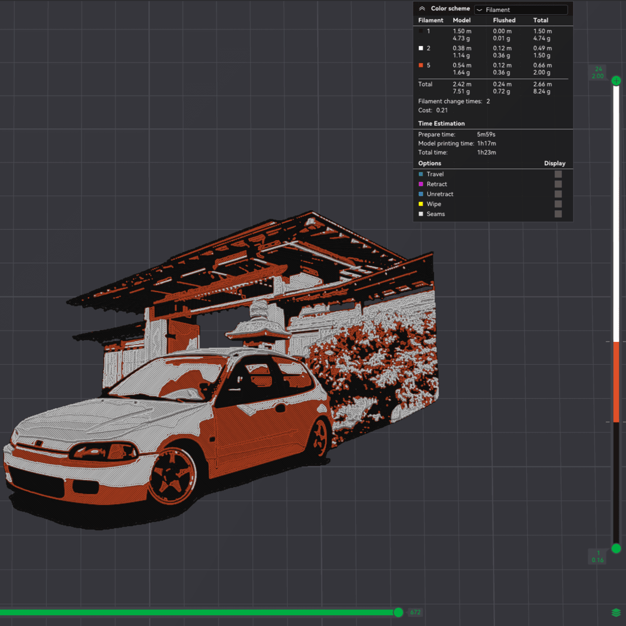Click the move number 672 label
Screen dimensions: 626x626
[x=415, y=612]
